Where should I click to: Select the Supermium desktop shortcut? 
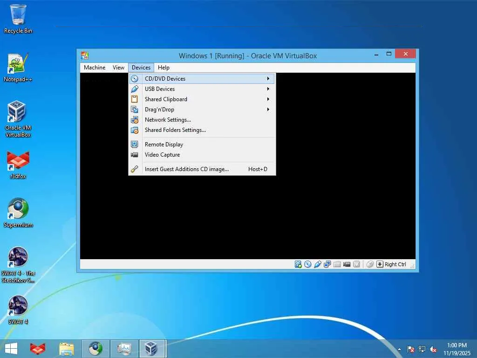click(18, 213)
